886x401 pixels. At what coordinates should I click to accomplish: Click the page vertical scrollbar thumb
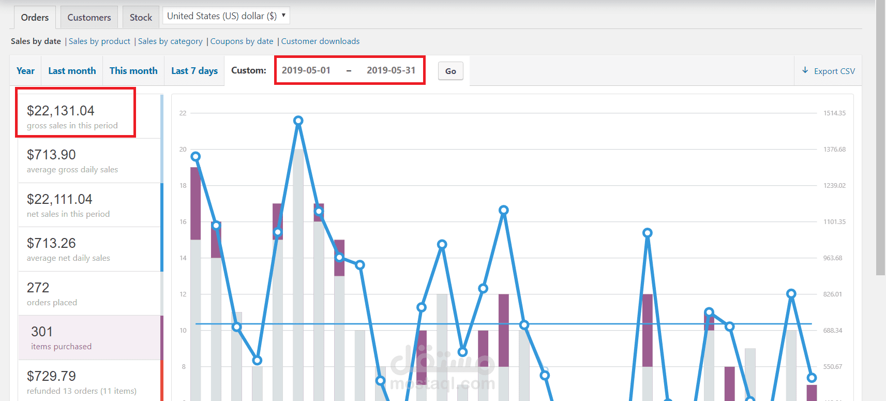pyautogui.click(x=881, y=138)
